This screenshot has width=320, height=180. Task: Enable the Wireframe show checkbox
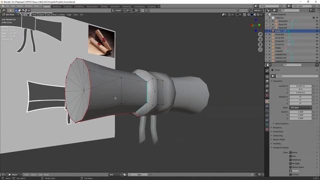coord(290,160)
